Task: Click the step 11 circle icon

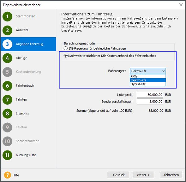Action: tap(7, 155)
